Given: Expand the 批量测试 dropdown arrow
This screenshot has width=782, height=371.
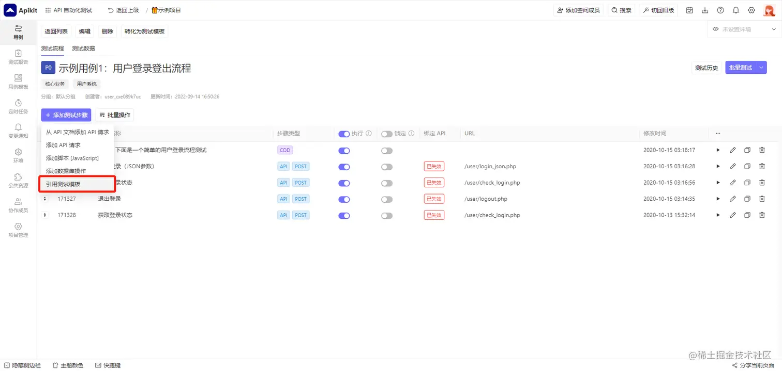Looking at the screenshot, I should tap(761, 68).
